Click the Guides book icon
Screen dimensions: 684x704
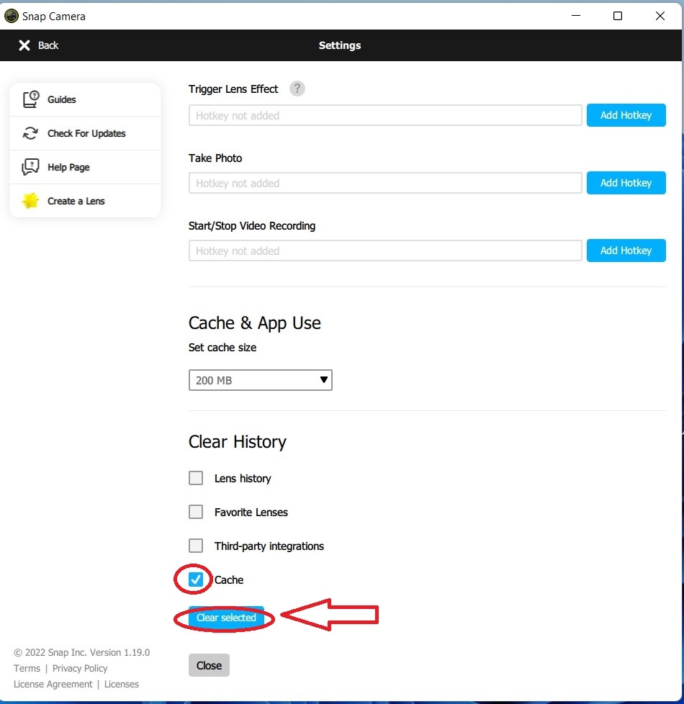30,99
